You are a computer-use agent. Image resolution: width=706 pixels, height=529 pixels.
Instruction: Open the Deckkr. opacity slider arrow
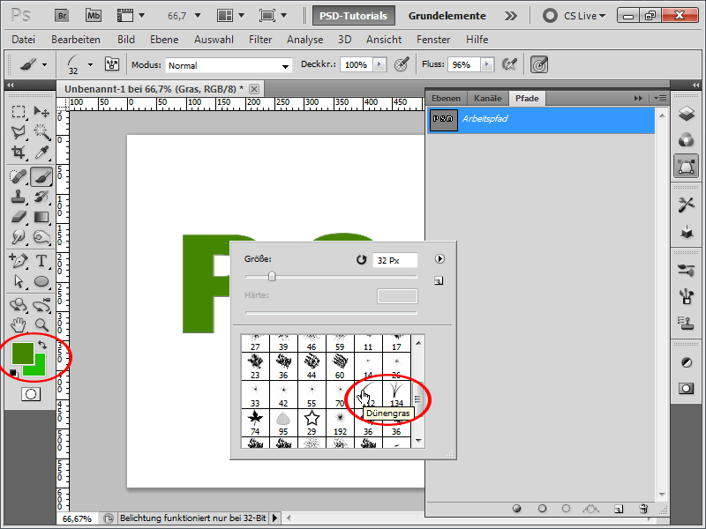pyautogui.click(x=379, y=64)
